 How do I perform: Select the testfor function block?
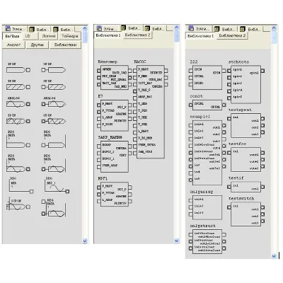pos(246,160)
